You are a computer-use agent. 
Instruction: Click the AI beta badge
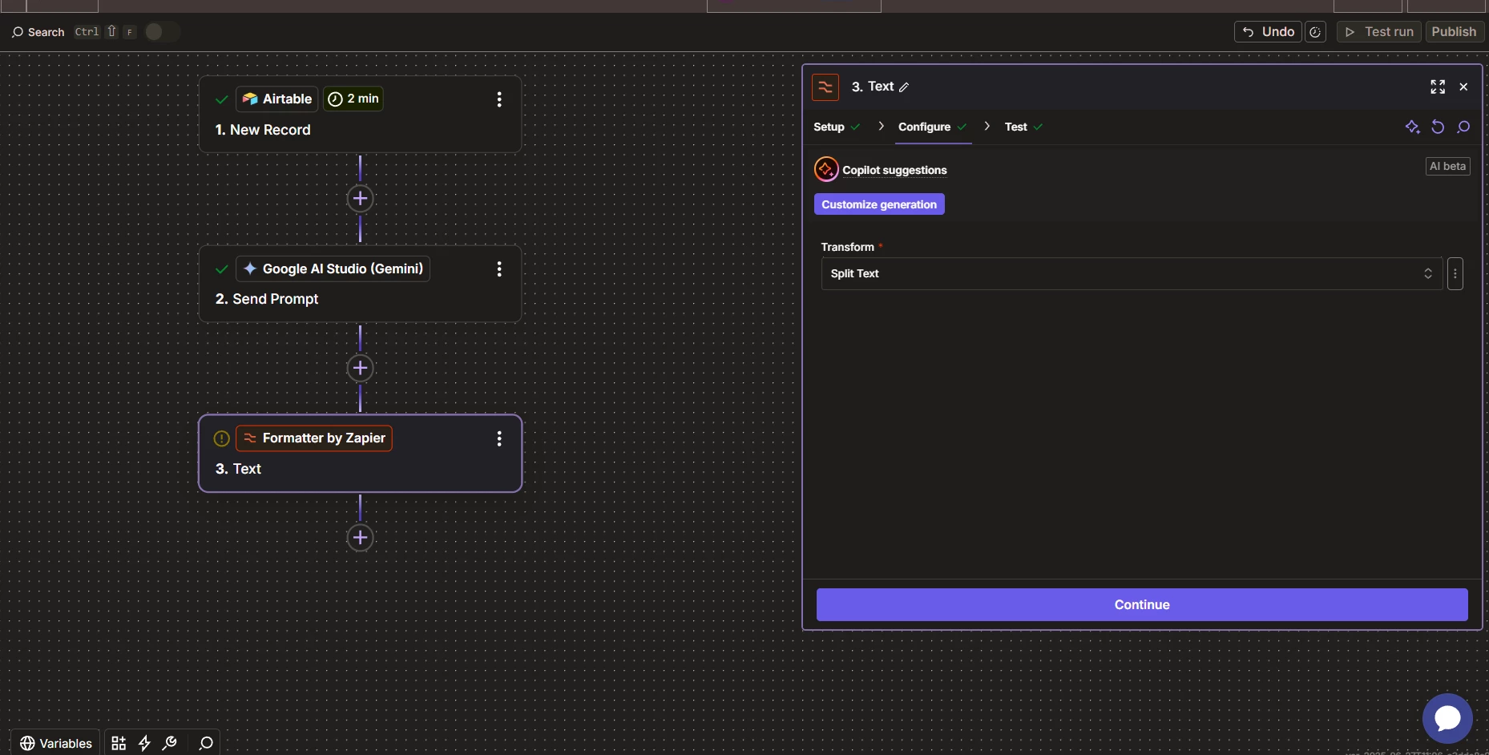pyautogui.click(x=1447, y=166)
